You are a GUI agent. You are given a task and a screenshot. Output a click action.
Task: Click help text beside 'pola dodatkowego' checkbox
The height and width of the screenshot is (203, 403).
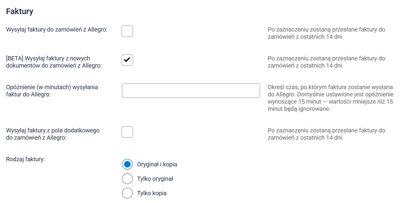point(326,134)
